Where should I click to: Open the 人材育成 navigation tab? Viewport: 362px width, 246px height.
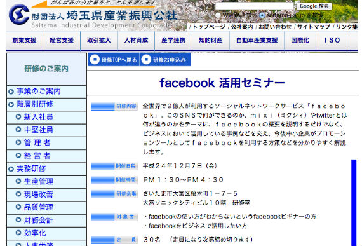pyautogui.click(x=136, y=41)
